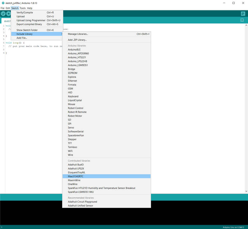The width and height of the screenshot is (248, 229).
Task: Click the Verify checkmark toolbar icon
Action: point(3,14)
